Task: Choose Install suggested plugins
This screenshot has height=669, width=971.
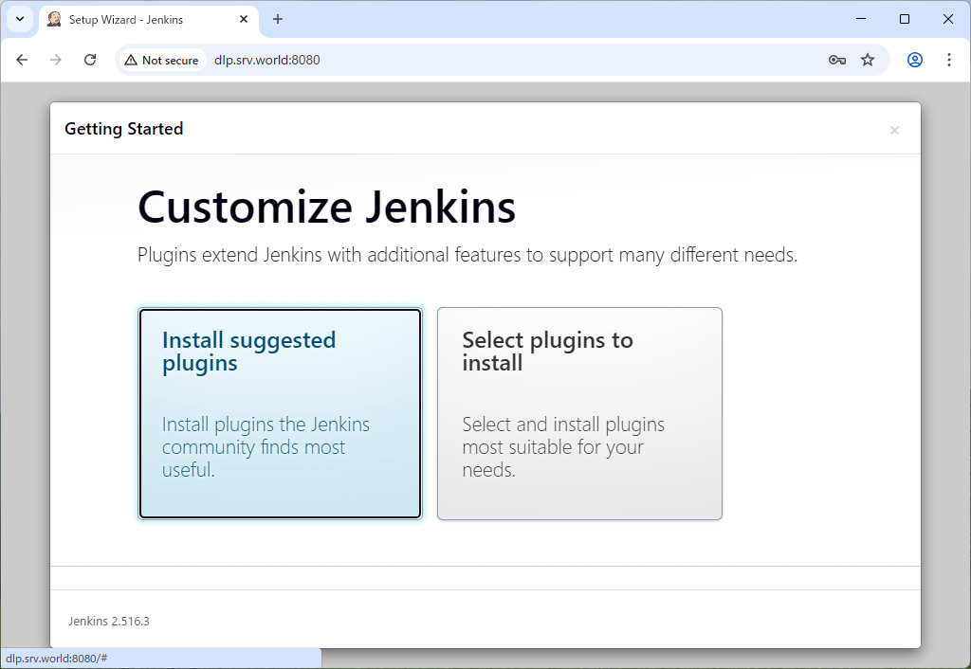Action: click(280, 413)
